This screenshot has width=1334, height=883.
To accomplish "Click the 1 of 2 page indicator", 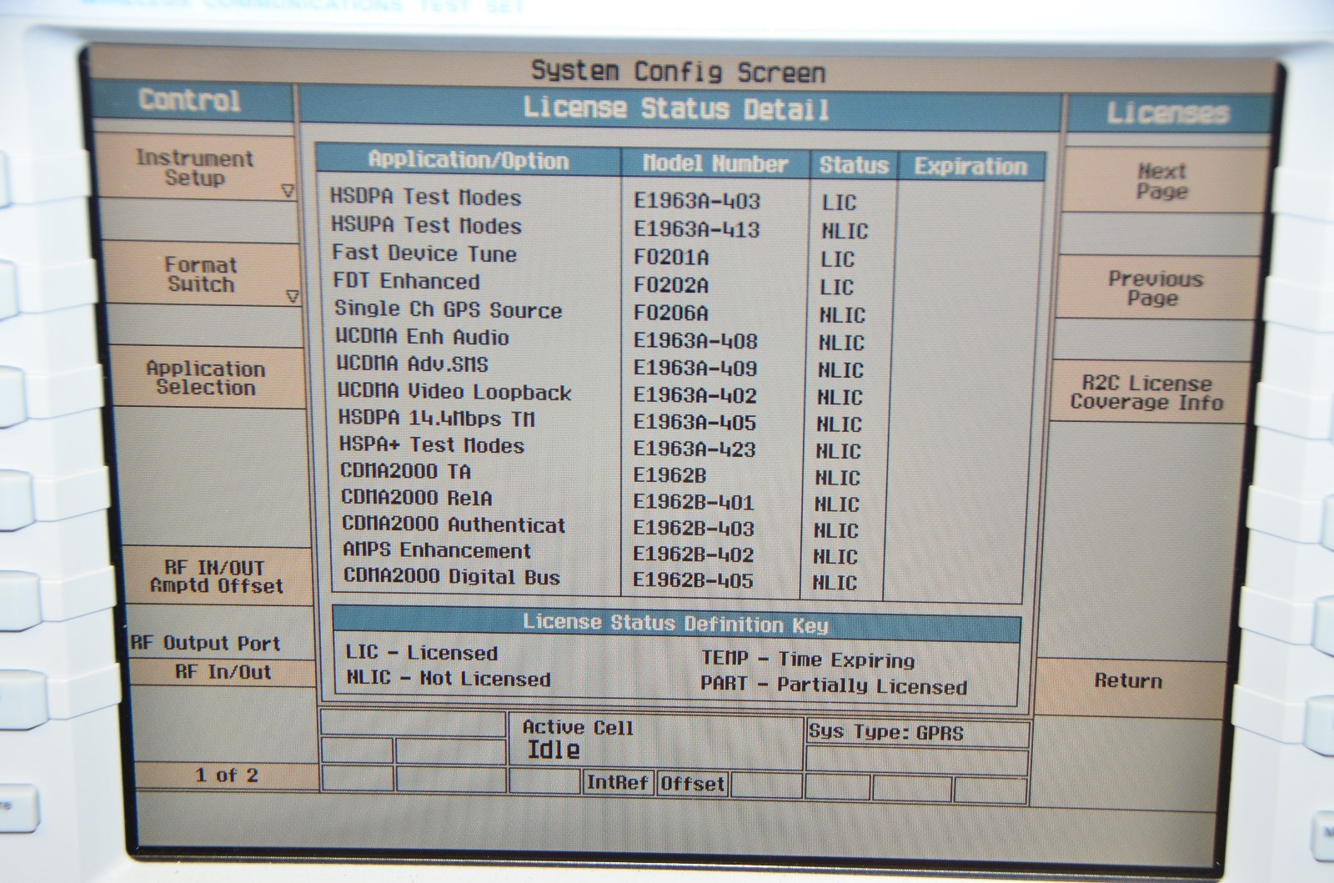I will tap(226, 775).
